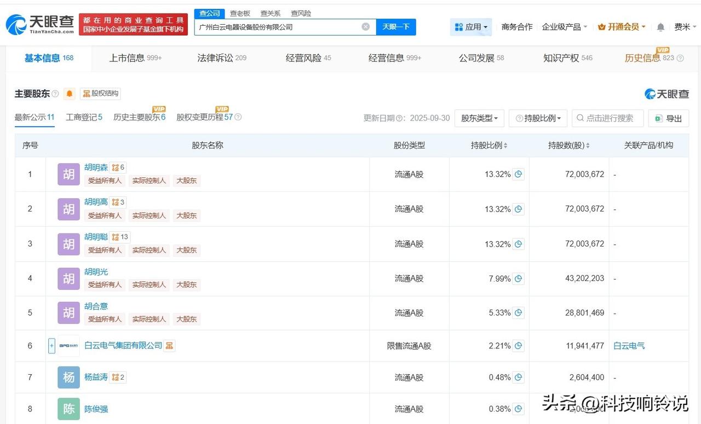Switch to the 股权变更历程 sub-tab
Screen dimensions: 701x424
click(204, 117)
